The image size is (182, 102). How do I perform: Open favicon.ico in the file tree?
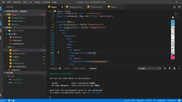coord(17,37)
